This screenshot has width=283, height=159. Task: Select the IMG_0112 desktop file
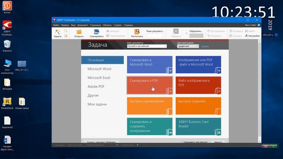(22, 66)
